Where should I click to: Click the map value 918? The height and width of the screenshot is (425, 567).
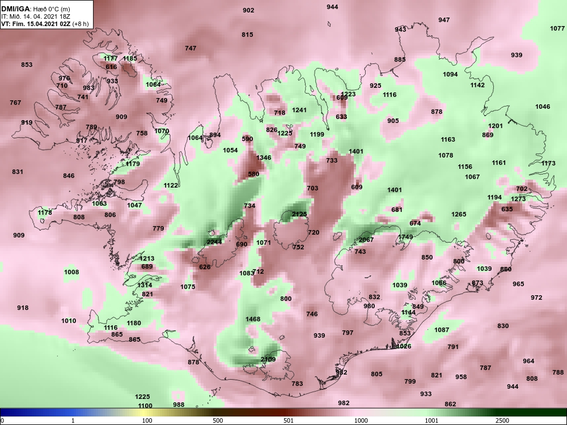pos(23,308)
